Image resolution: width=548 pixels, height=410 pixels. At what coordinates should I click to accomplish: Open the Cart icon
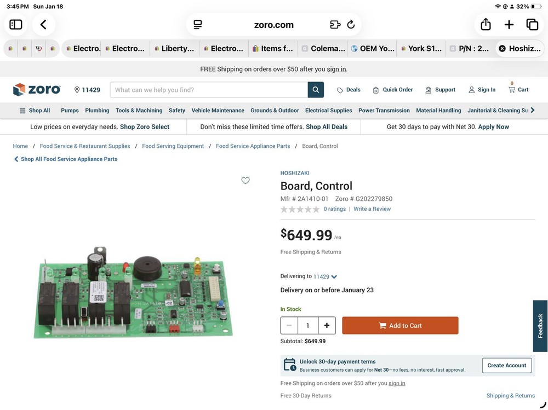tap(512, 89)
